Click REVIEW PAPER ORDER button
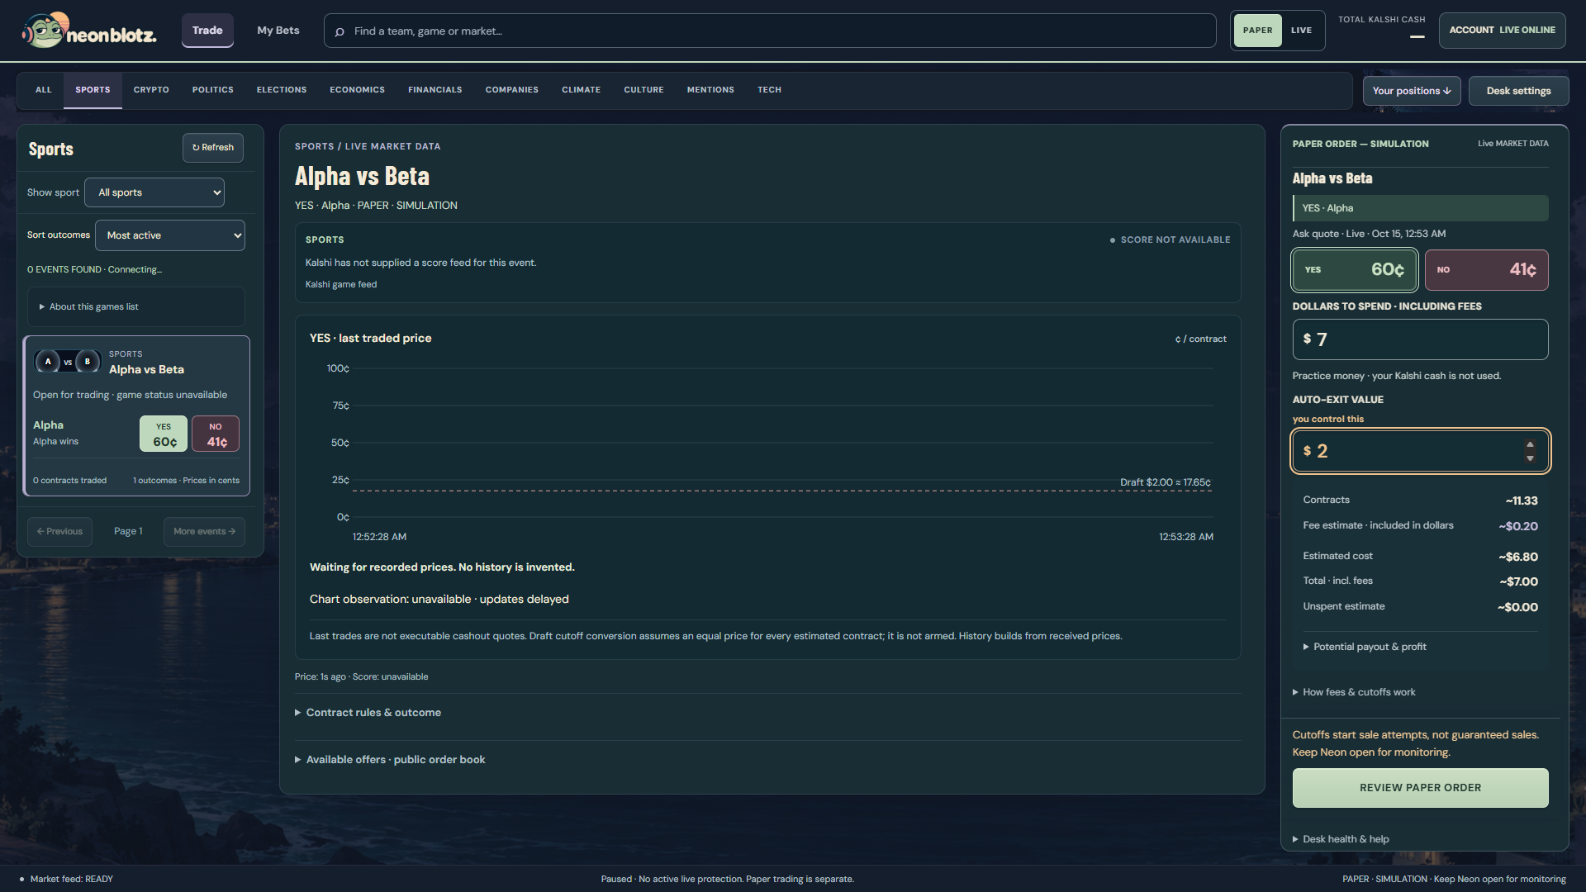The height and width of the screenshot is (892, 1586). [1420, 788]
